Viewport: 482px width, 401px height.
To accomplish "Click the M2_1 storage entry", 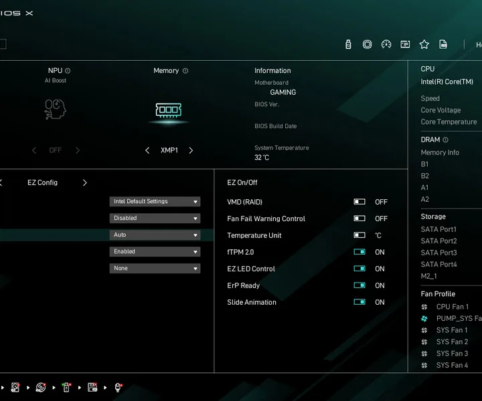I will tap(429, 276).
